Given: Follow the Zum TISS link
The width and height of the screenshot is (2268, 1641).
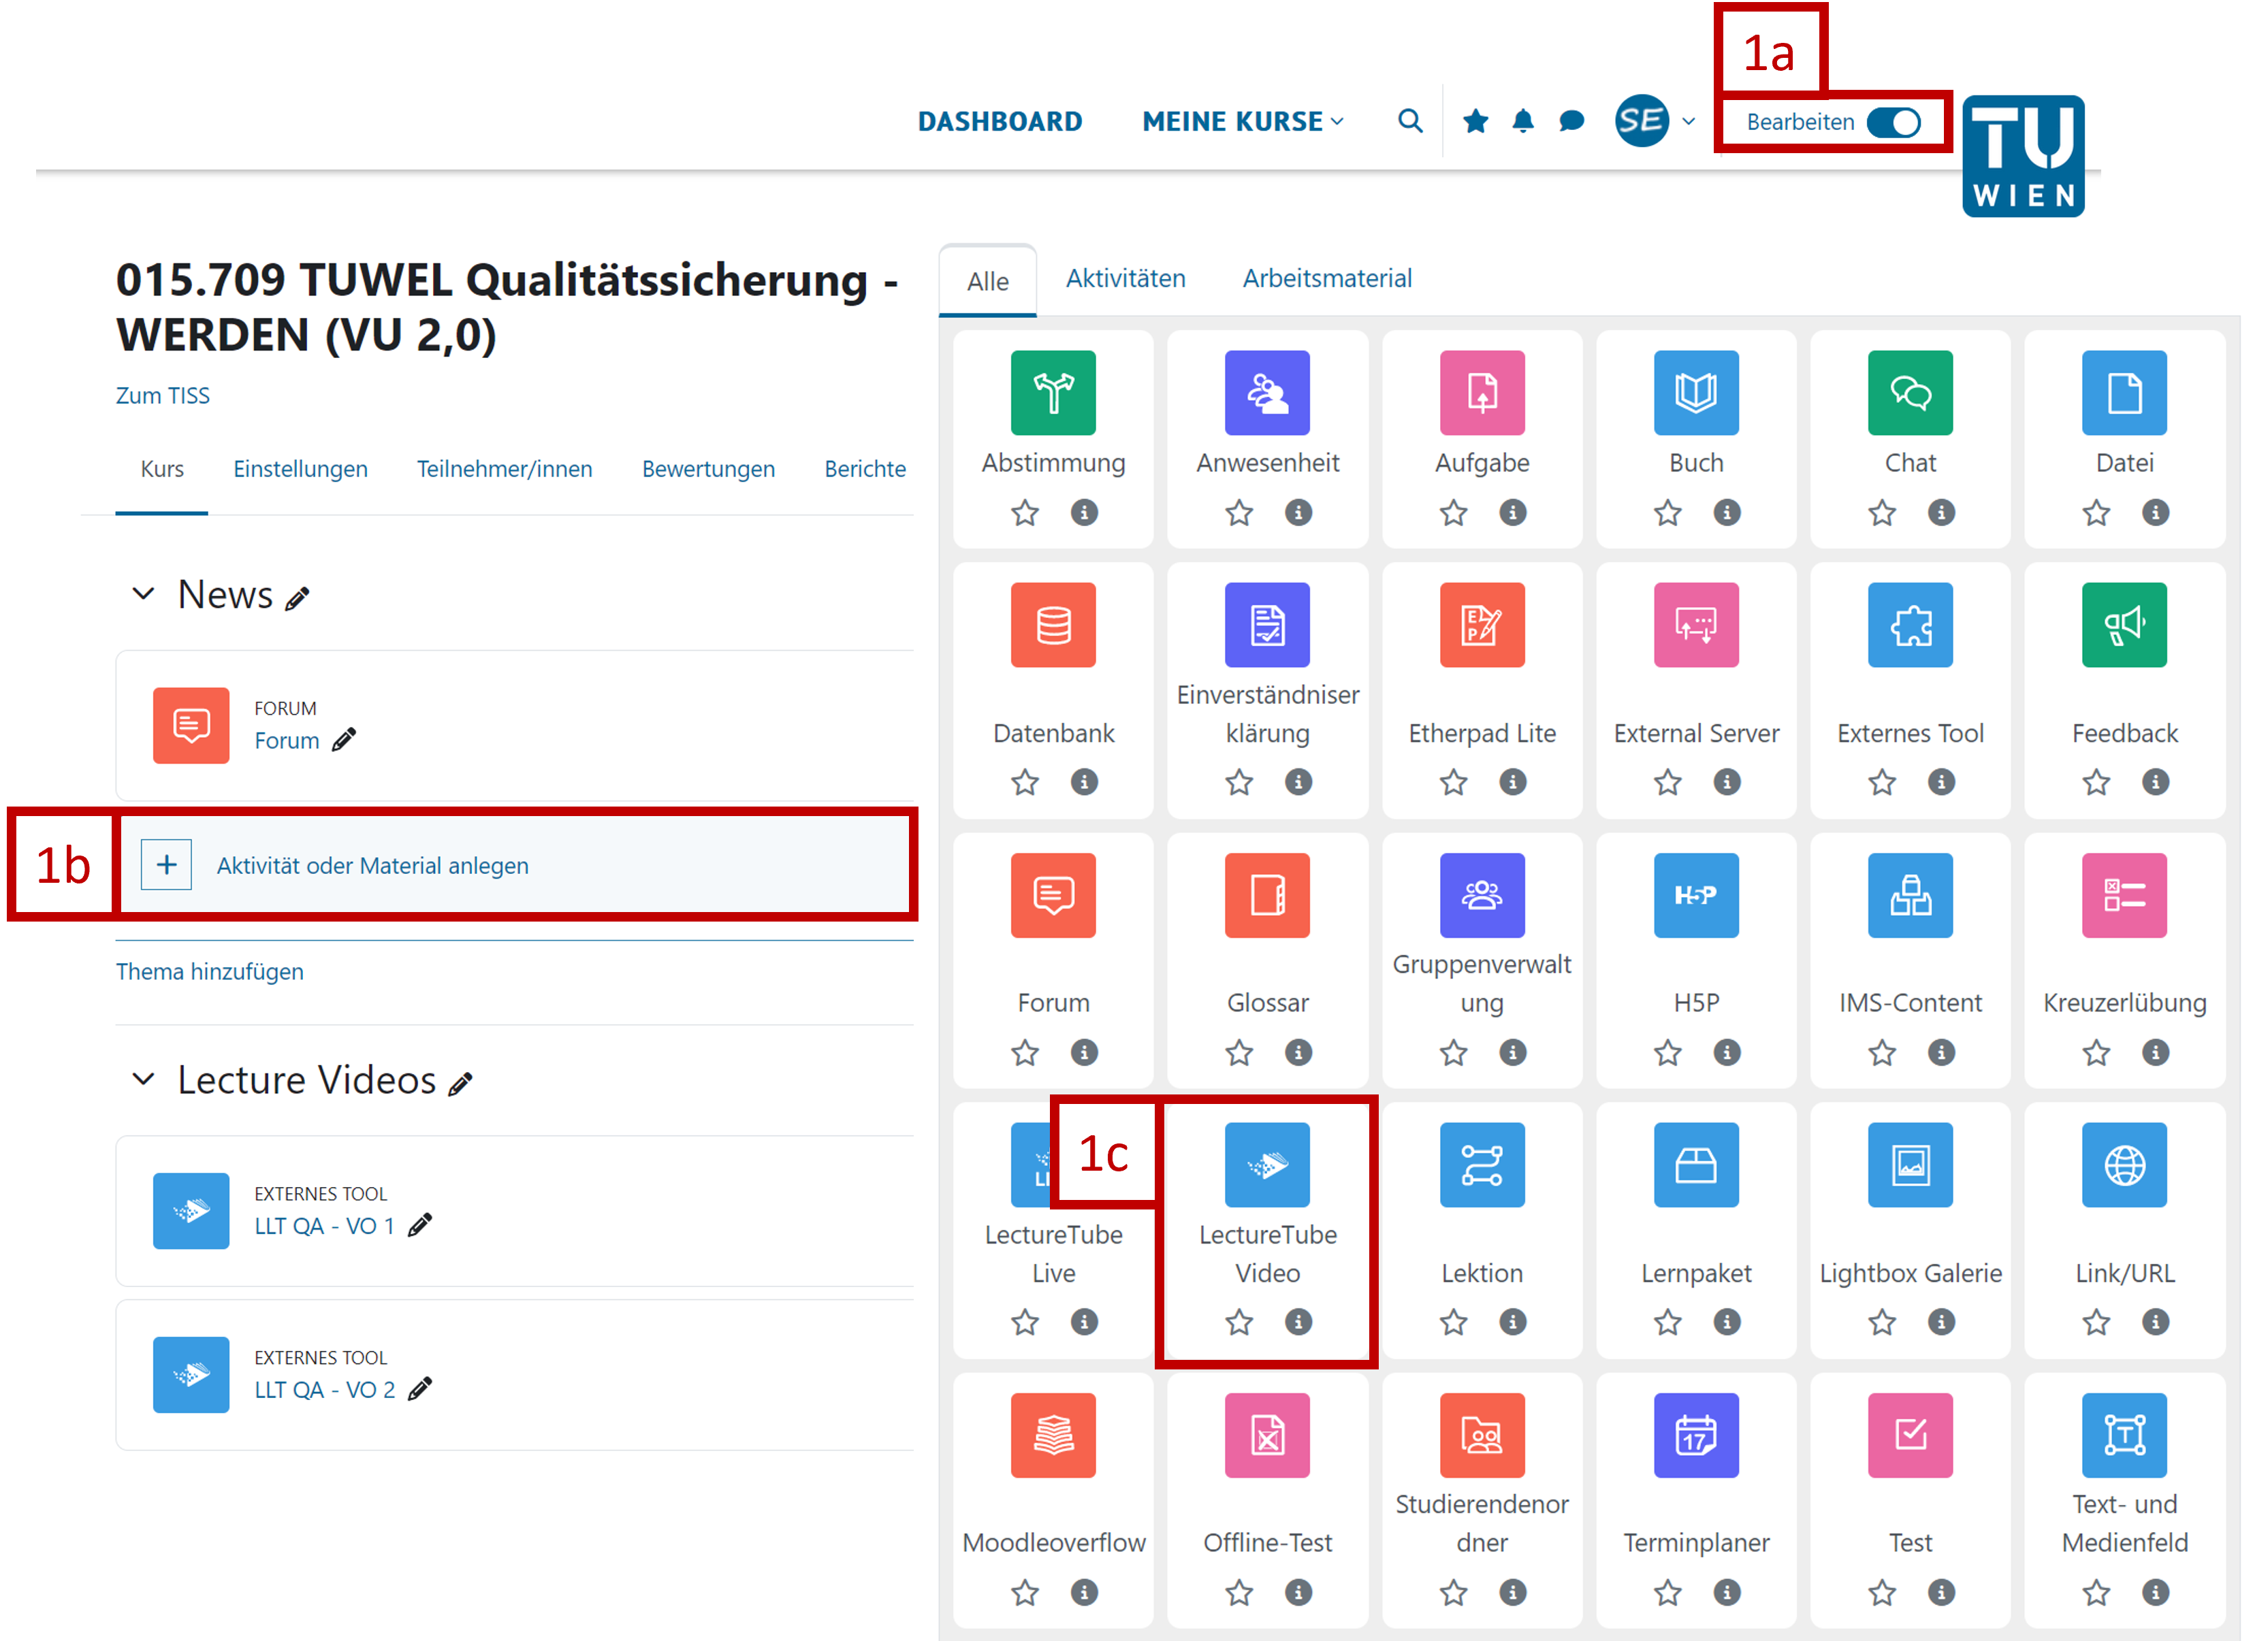Looking at the screenshot, I should (162, 395).
